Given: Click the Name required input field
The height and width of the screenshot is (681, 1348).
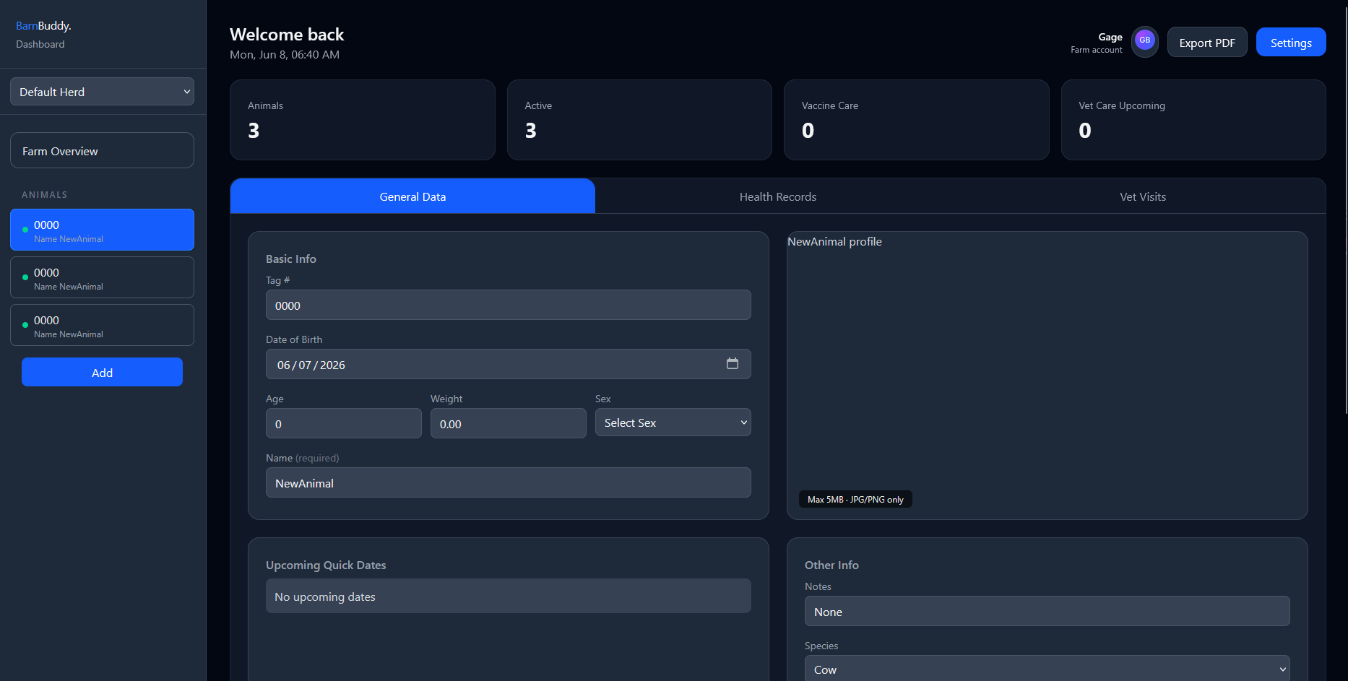Looking at the screenshot, I should tap(508, 482).
